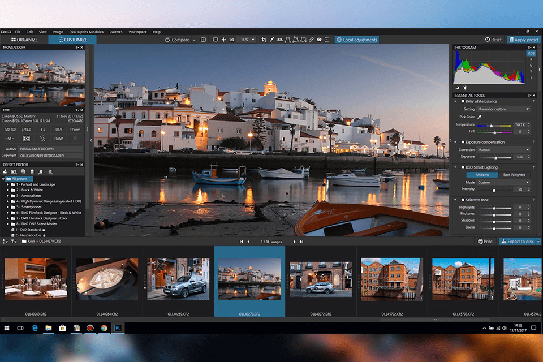This screenshot has height=362, width=543.
Task: Click the Windows Start button
Action: [7, 328]
